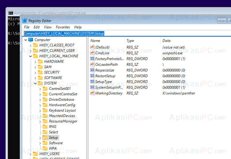This screenshot has width=231, height=159.
Task: Click the winpeshl.exe data cell
Action: point(172,53)
